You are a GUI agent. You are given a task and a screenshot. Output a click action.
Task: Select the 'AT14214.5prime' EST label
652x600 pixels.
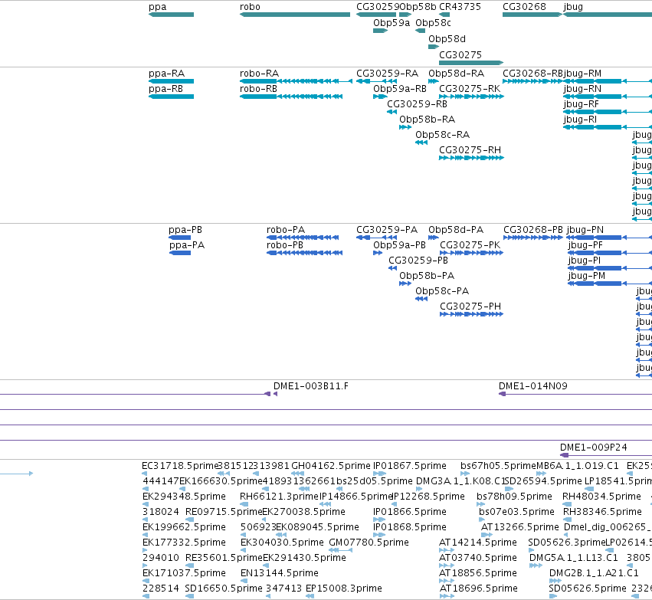click(478, 543)
